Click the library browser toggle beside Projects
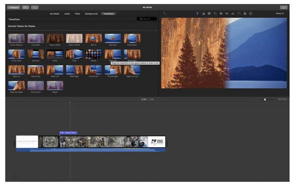Screen dimensions: 294x185 (26, 8)
